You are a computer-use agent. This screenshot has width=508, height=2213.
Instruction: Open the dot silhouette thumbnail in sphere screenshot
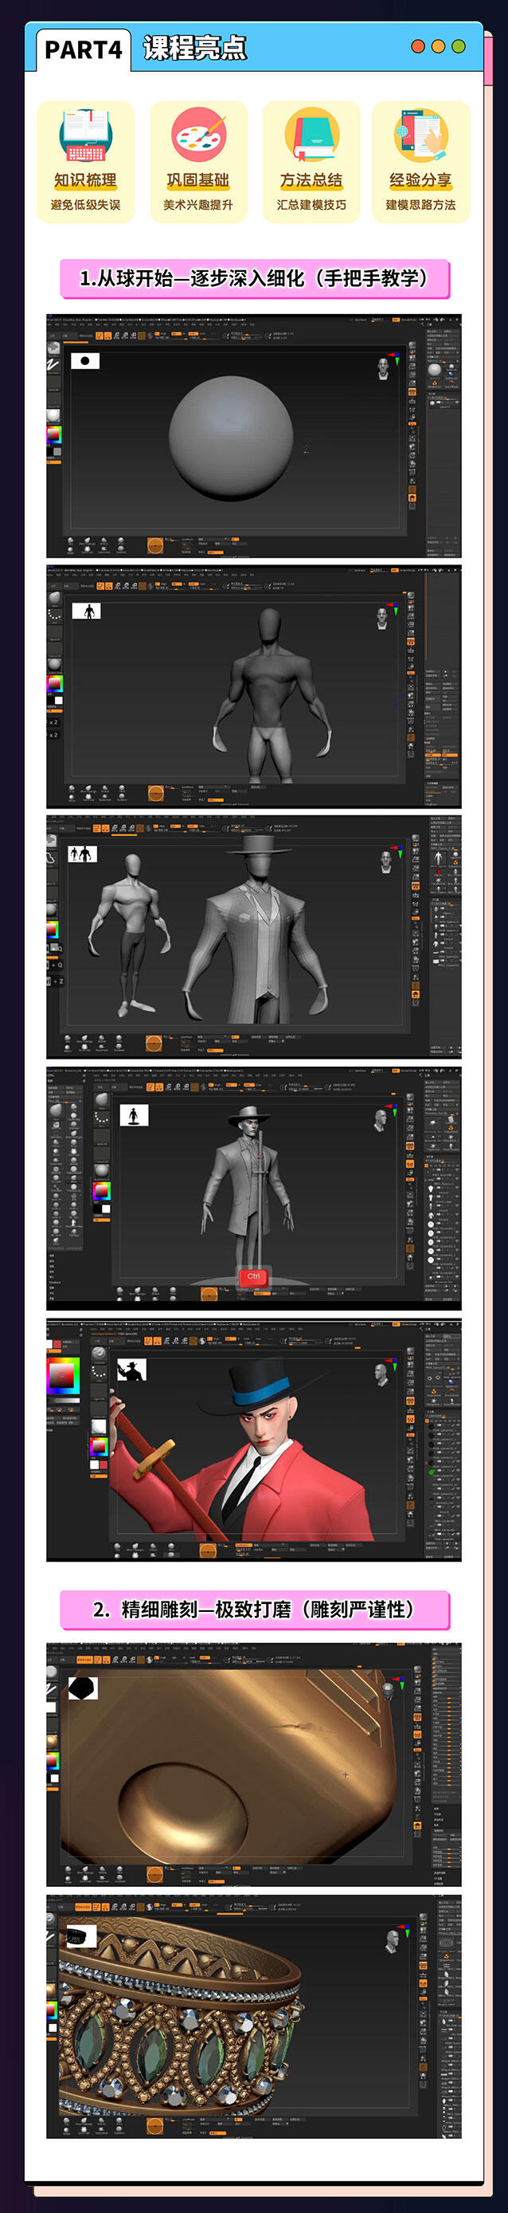point(85,361)
